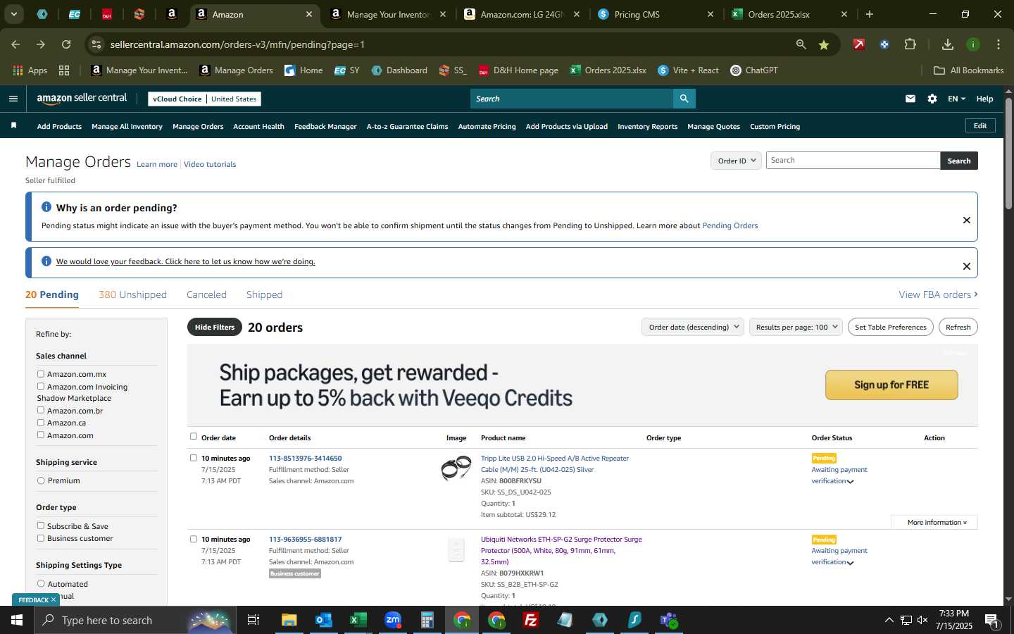
Task: Open the Seller Central hamburger menu
Action: [x=13, y=99]
